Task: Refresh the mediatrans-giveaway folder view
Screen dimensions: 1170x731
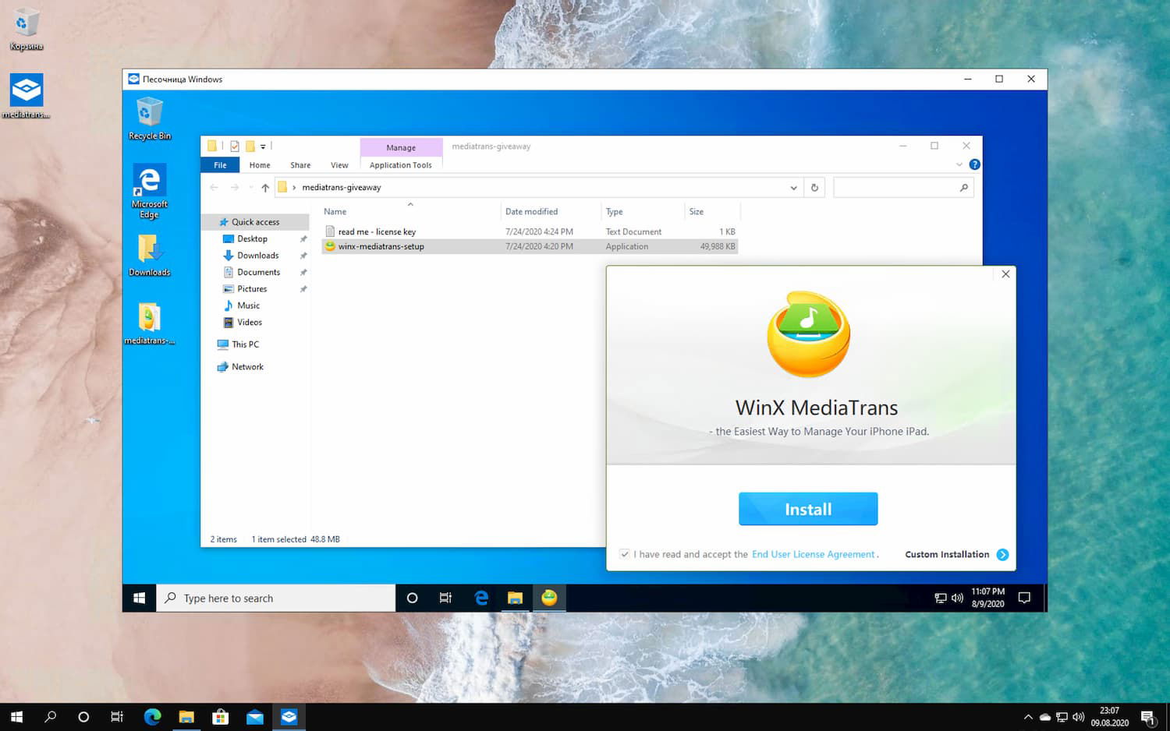Action: (814, 187)
